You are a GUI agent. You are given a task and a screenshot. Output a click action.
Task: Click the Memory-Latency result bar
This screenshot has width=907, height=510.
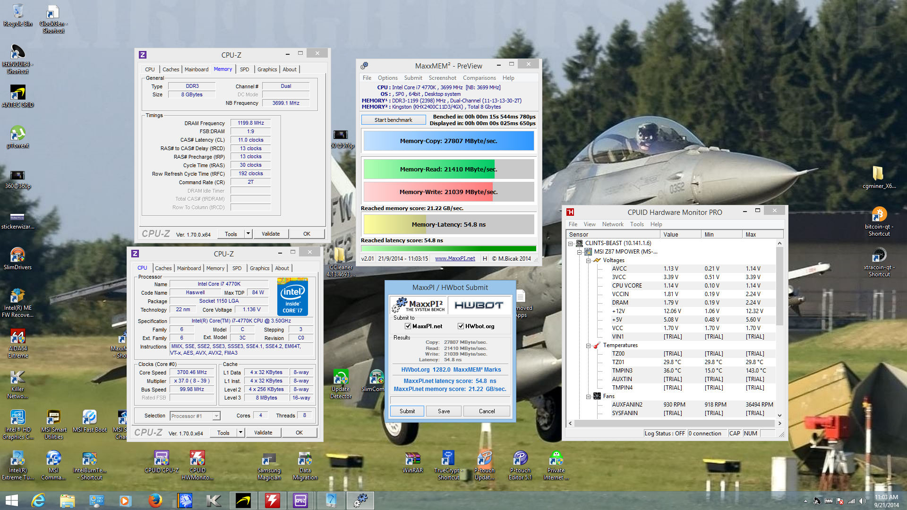click(x=449, y=224)
